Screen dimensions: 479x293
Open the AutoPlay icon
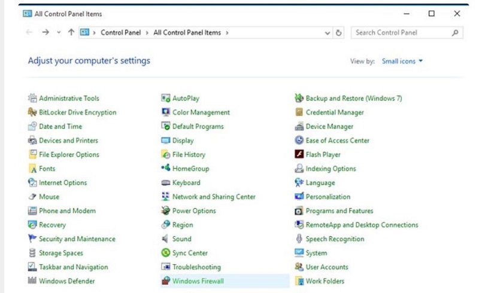click(166, 98)
